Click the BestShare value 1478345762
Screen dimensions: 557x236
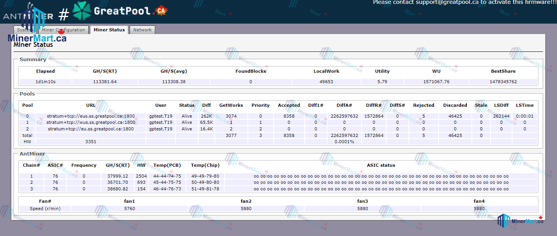[x=503, y=82]
